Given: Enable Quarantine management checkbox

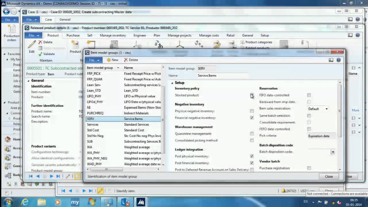Looking at the screenshot, I should 252,133.
